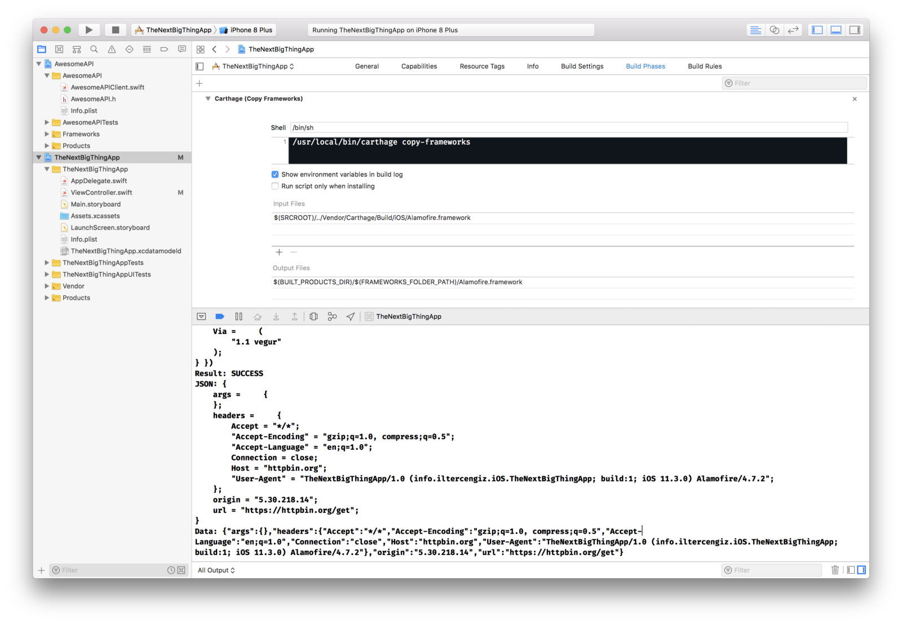Show the variables view pane toggle
The height and width of the screenshot is (625, 902).
pos(851,570)
